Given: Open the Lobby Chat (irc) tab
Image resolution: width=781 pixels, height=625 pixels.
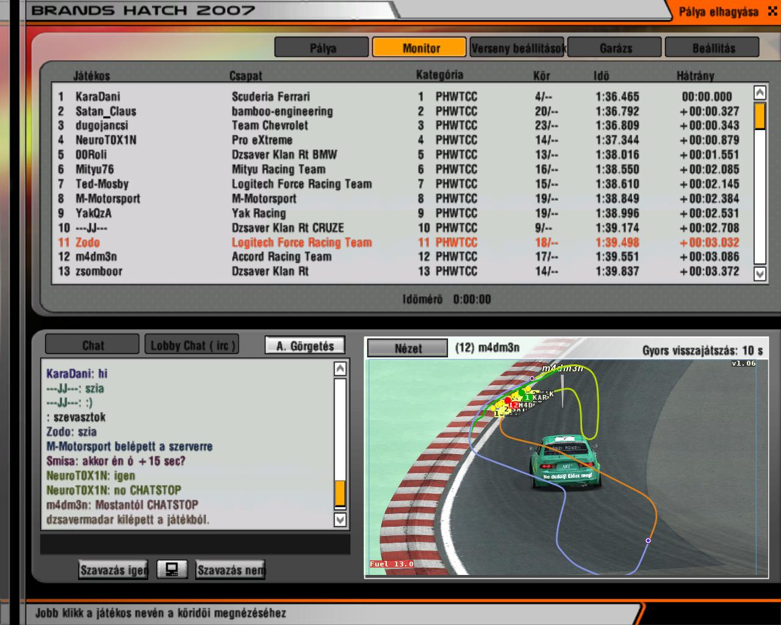Looking at the screenshot, I should point(192,345).
